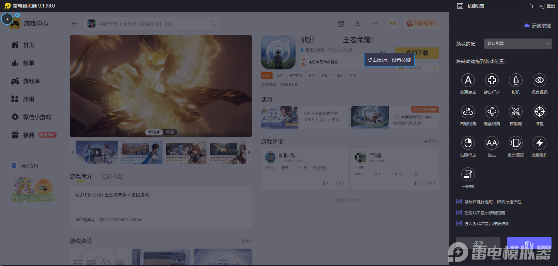Click the 开放世界 game tag
The width and height of the screenshot is (558, 266).
[296, 76]
